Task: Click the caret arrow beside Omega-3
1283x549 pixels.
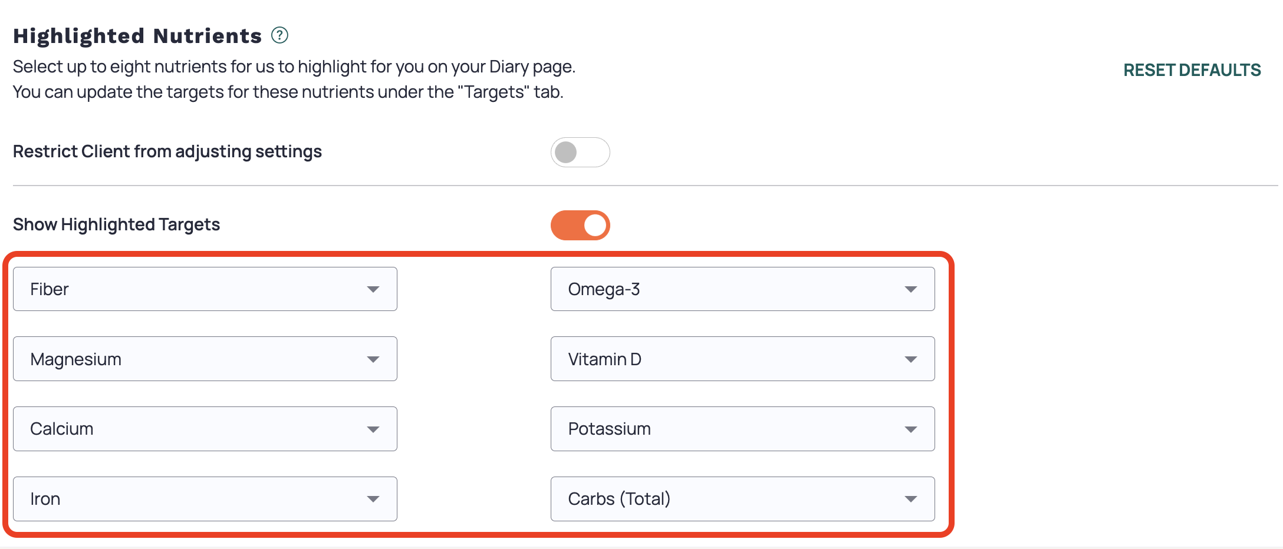Action: click(x=911, y=289)
